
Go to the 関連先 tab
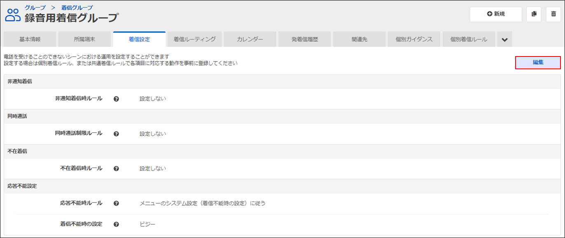tap(359, 40)
